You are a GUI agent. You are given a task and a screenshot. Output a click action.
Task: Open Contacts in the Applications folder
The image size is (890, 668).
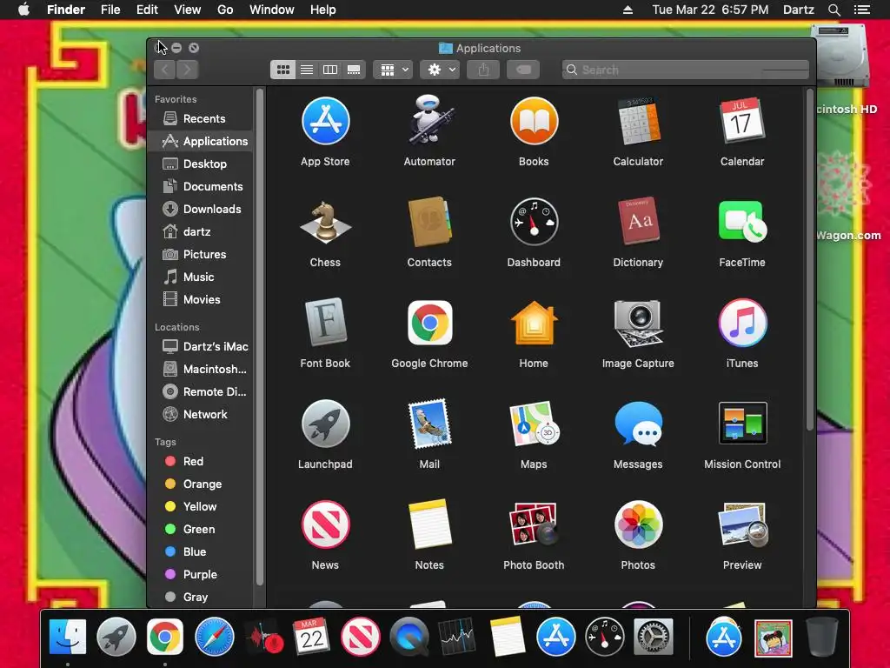pyautogui.click(x=429, y=222)
